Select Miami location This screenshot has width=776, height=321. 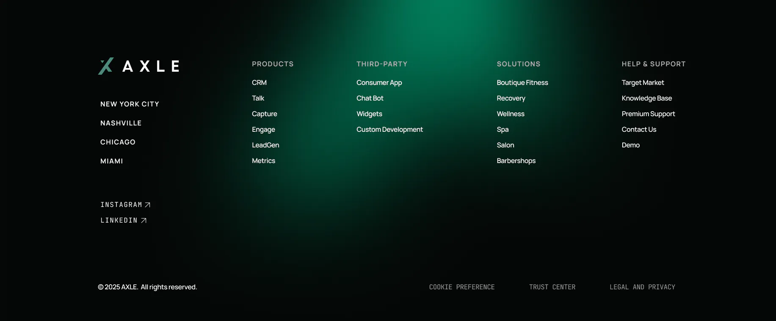[x=111, y=161]
